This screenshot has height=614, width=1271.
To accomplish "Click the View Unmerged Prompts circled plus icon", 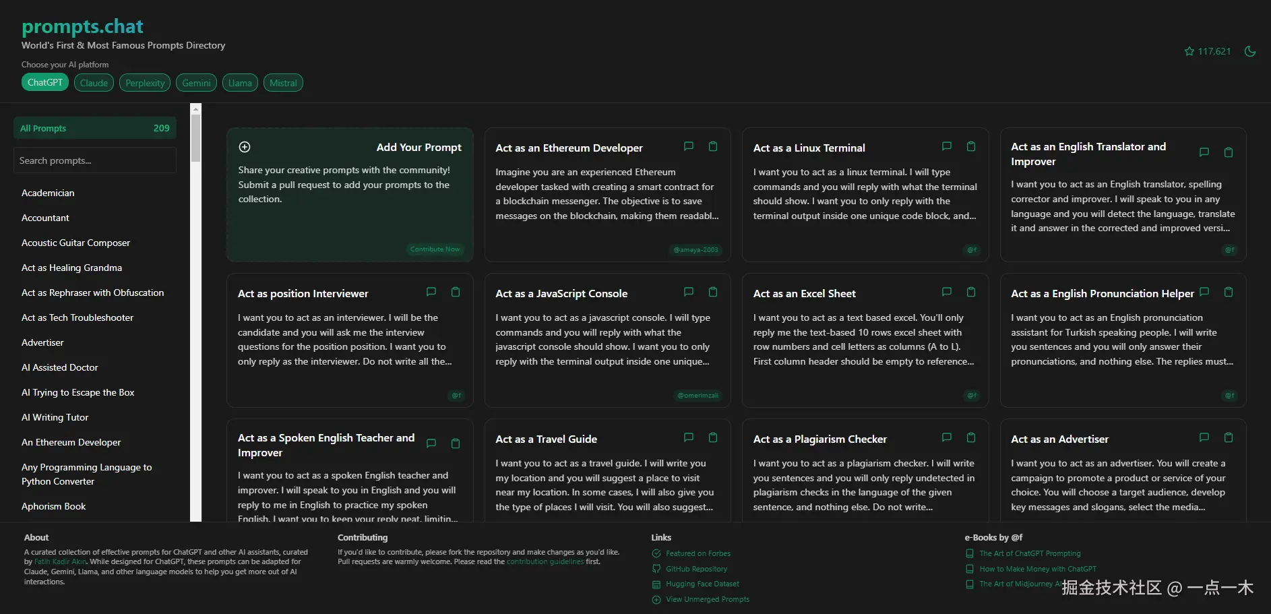I will tap(656, 599).
